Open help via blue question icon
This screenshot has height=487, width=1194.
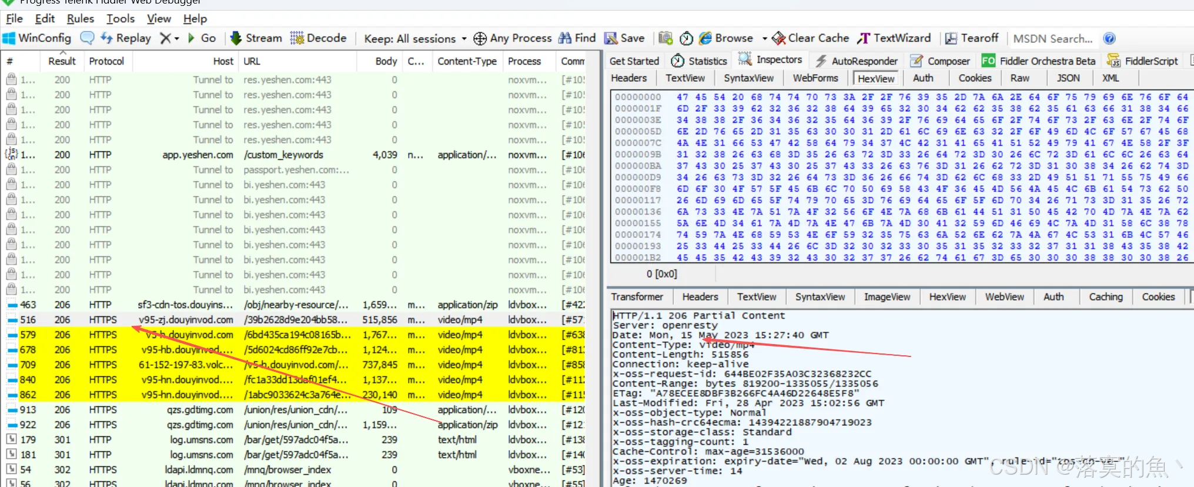(x=1109, y=39)
